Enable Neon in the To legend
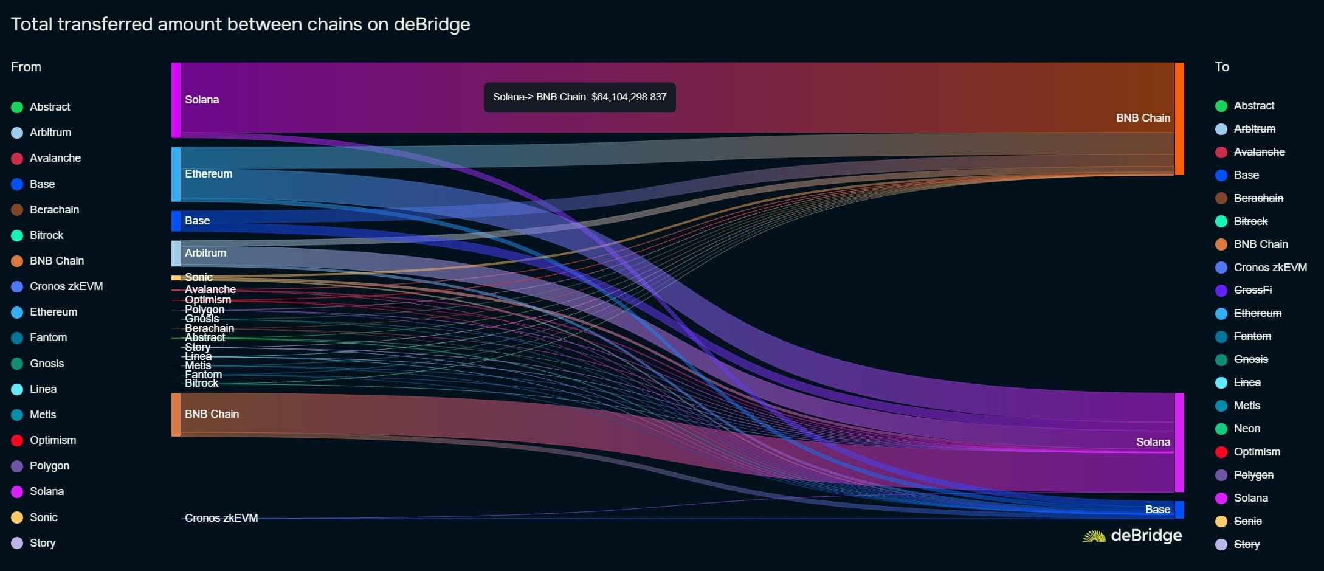This screenshot has height=571, width=1324. pos(1238,429)
